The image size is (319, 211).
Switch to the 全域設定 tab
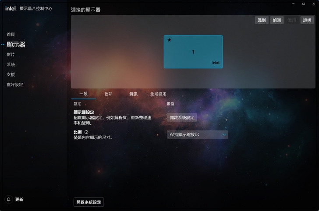tap(158, 94)
